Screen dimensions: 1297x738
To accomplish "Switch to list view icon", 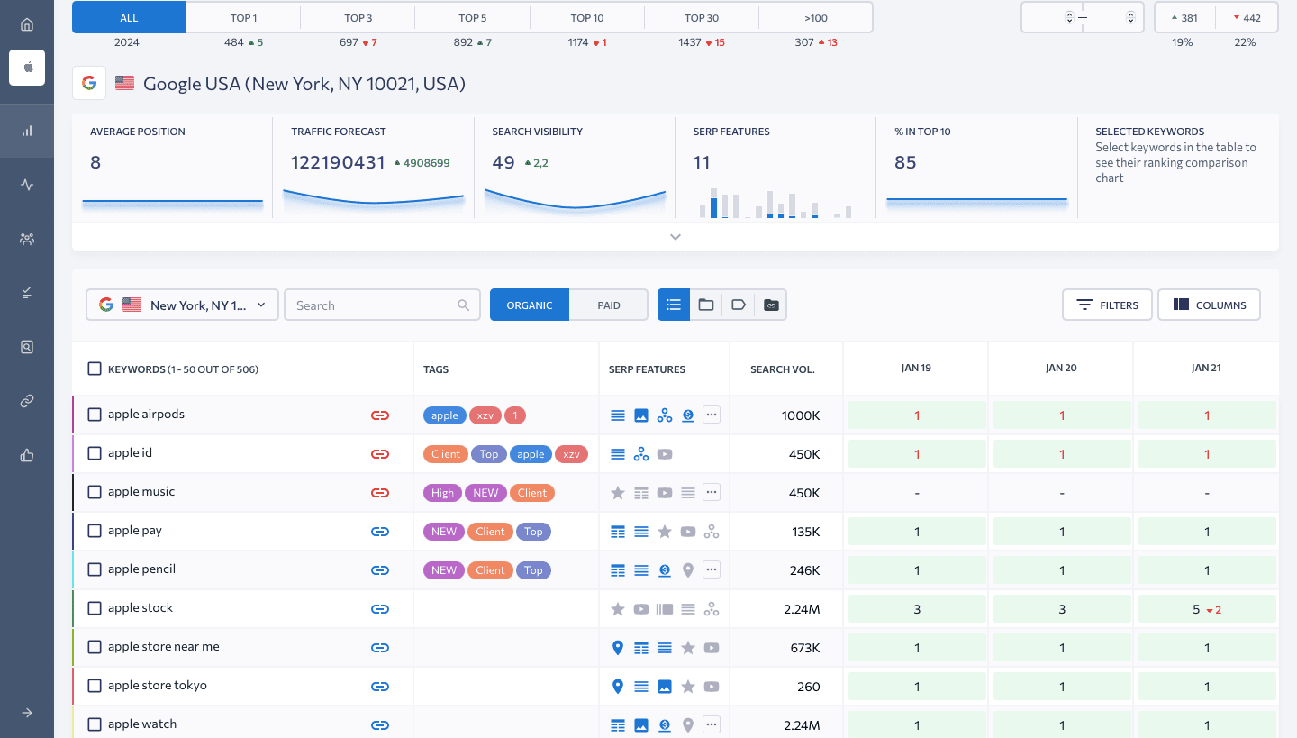I will 674,305.
